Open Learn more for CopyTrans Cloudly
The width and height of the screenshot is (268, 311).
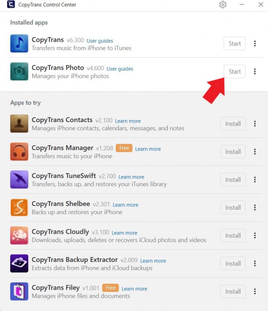click(x=125, y=233)
